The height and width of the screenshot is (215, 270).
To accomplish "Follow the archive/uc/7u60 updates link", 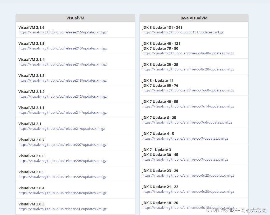I will [188, 90].
